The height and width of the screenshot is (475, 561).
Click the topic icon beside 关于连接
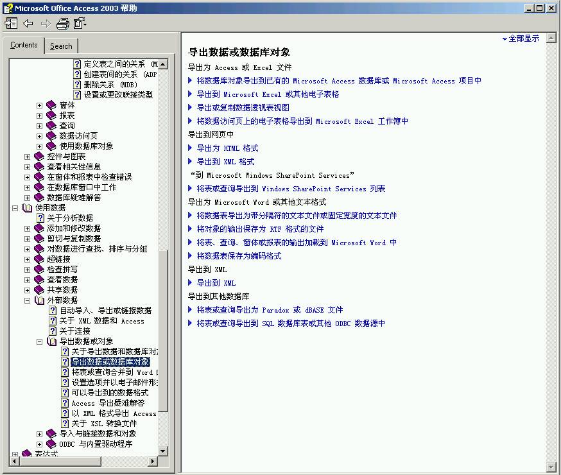(x=53, y=331)
